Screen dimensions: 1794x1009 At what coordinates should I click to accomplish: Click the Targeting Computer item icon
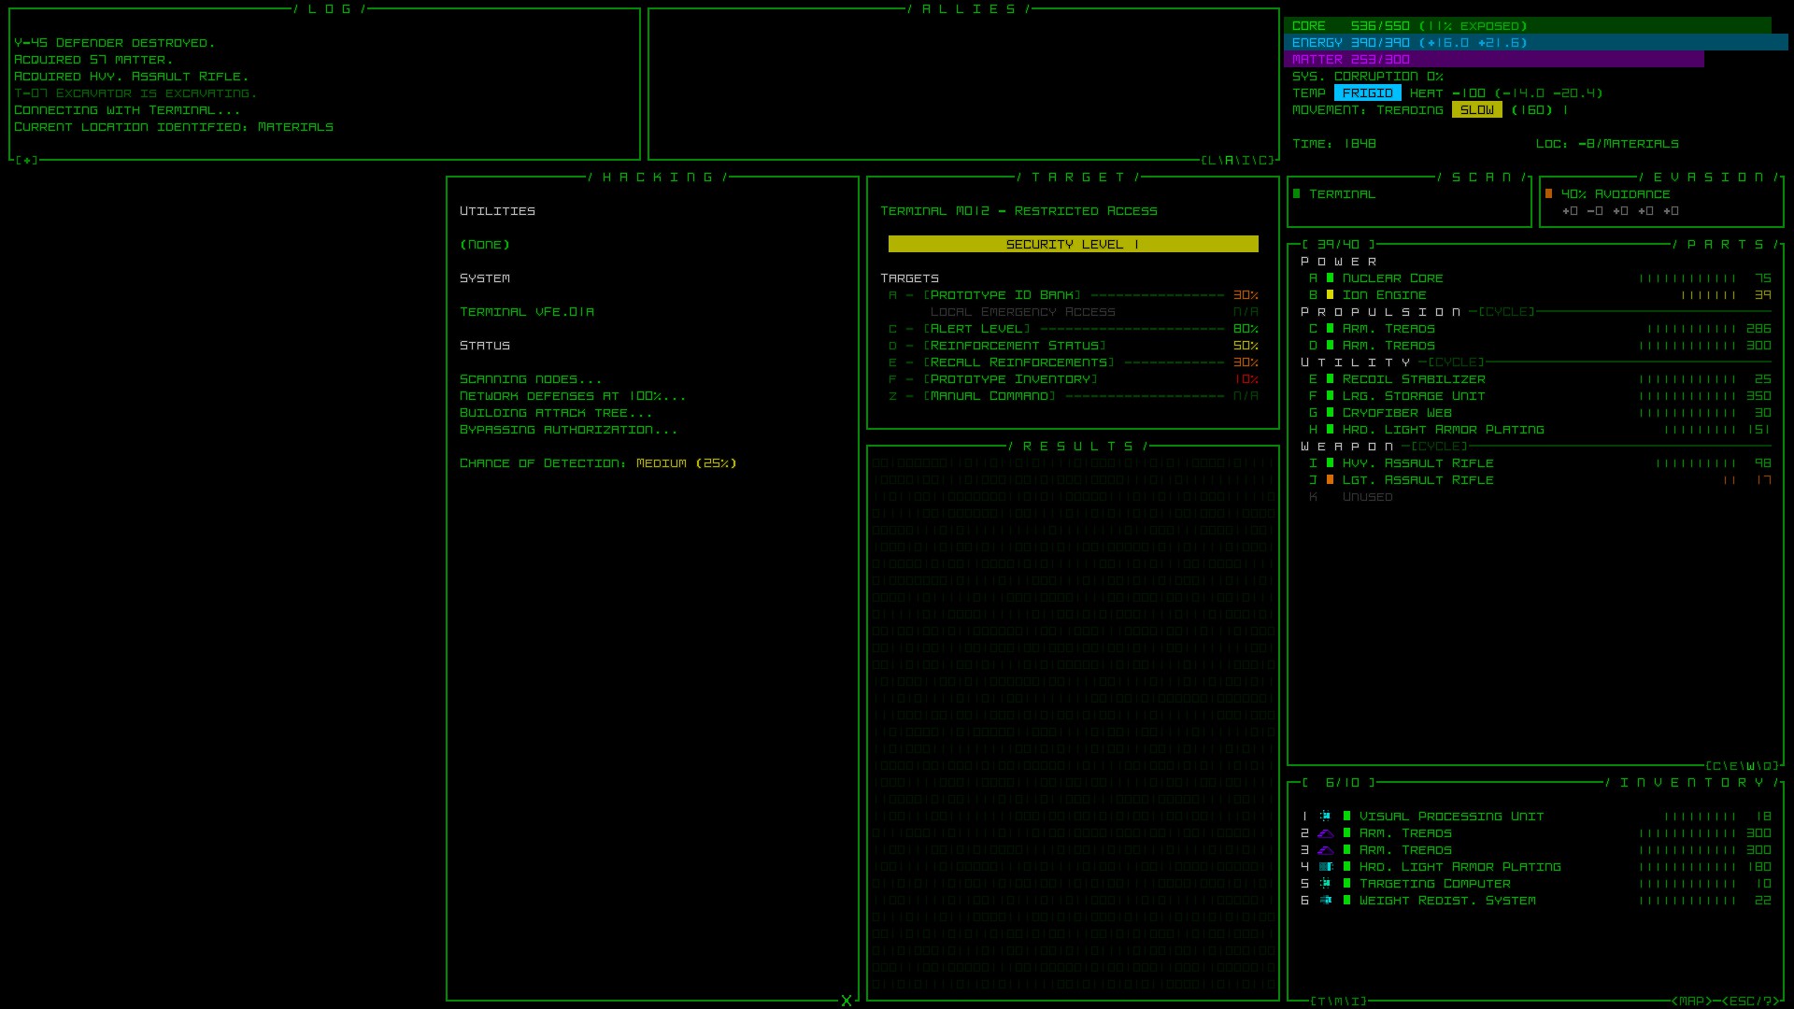(x=1325, y=884)
